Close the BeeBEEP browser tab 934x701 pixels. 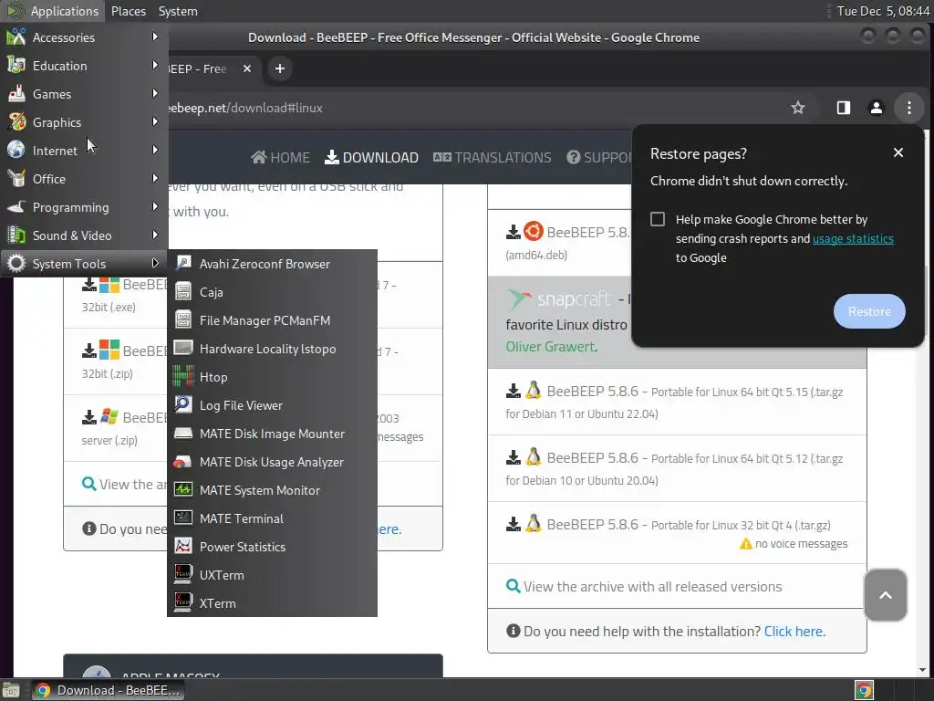tap(246, 68)
